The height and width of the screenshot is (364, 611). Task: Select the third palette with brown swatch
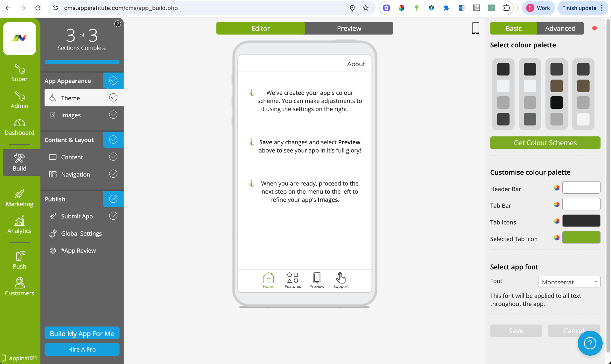point(557,94)
